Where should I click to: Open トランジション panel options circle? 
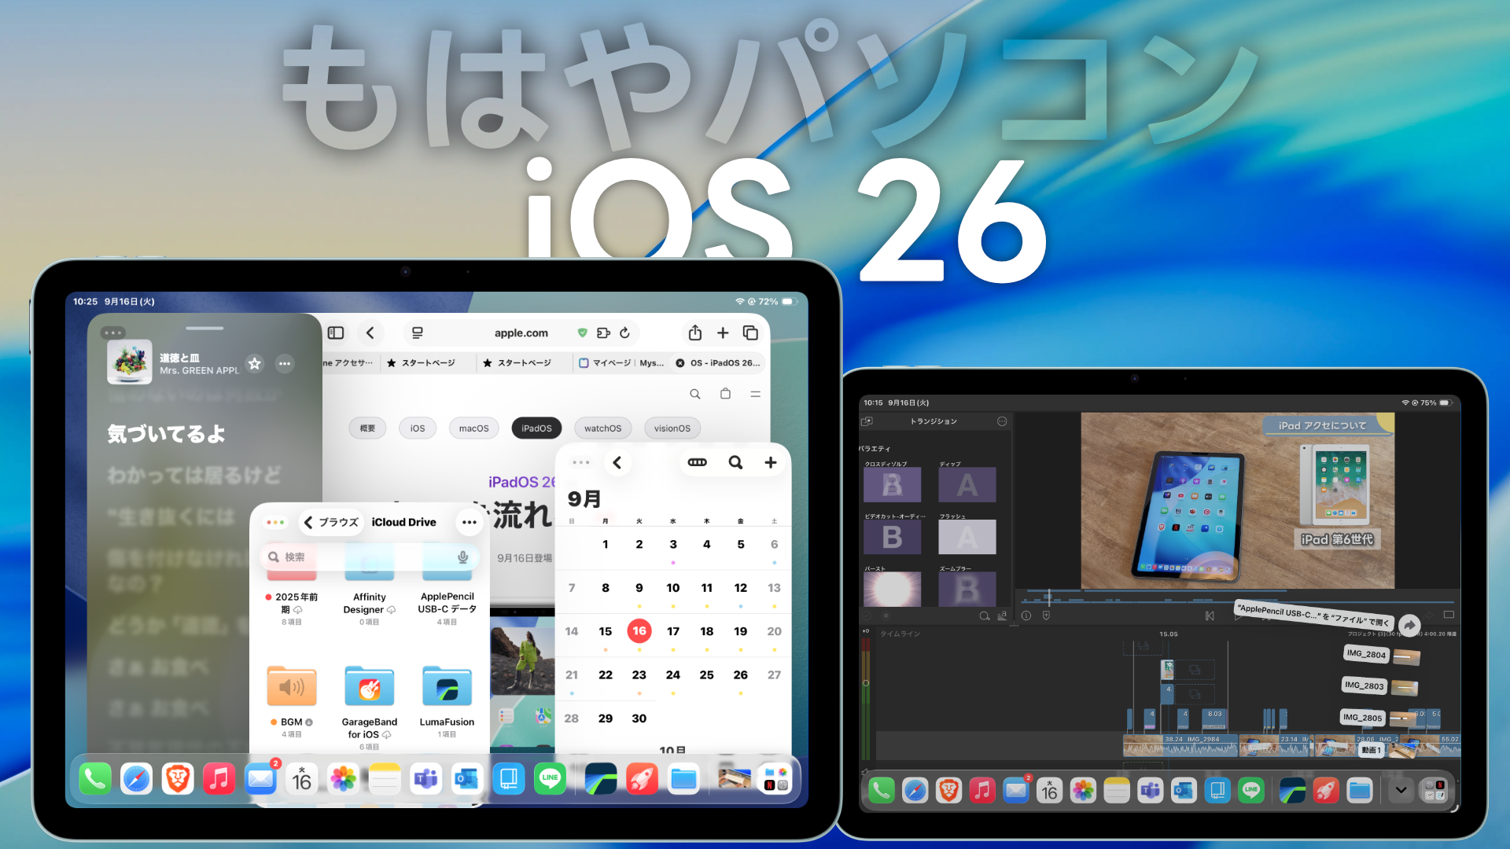1002,421
